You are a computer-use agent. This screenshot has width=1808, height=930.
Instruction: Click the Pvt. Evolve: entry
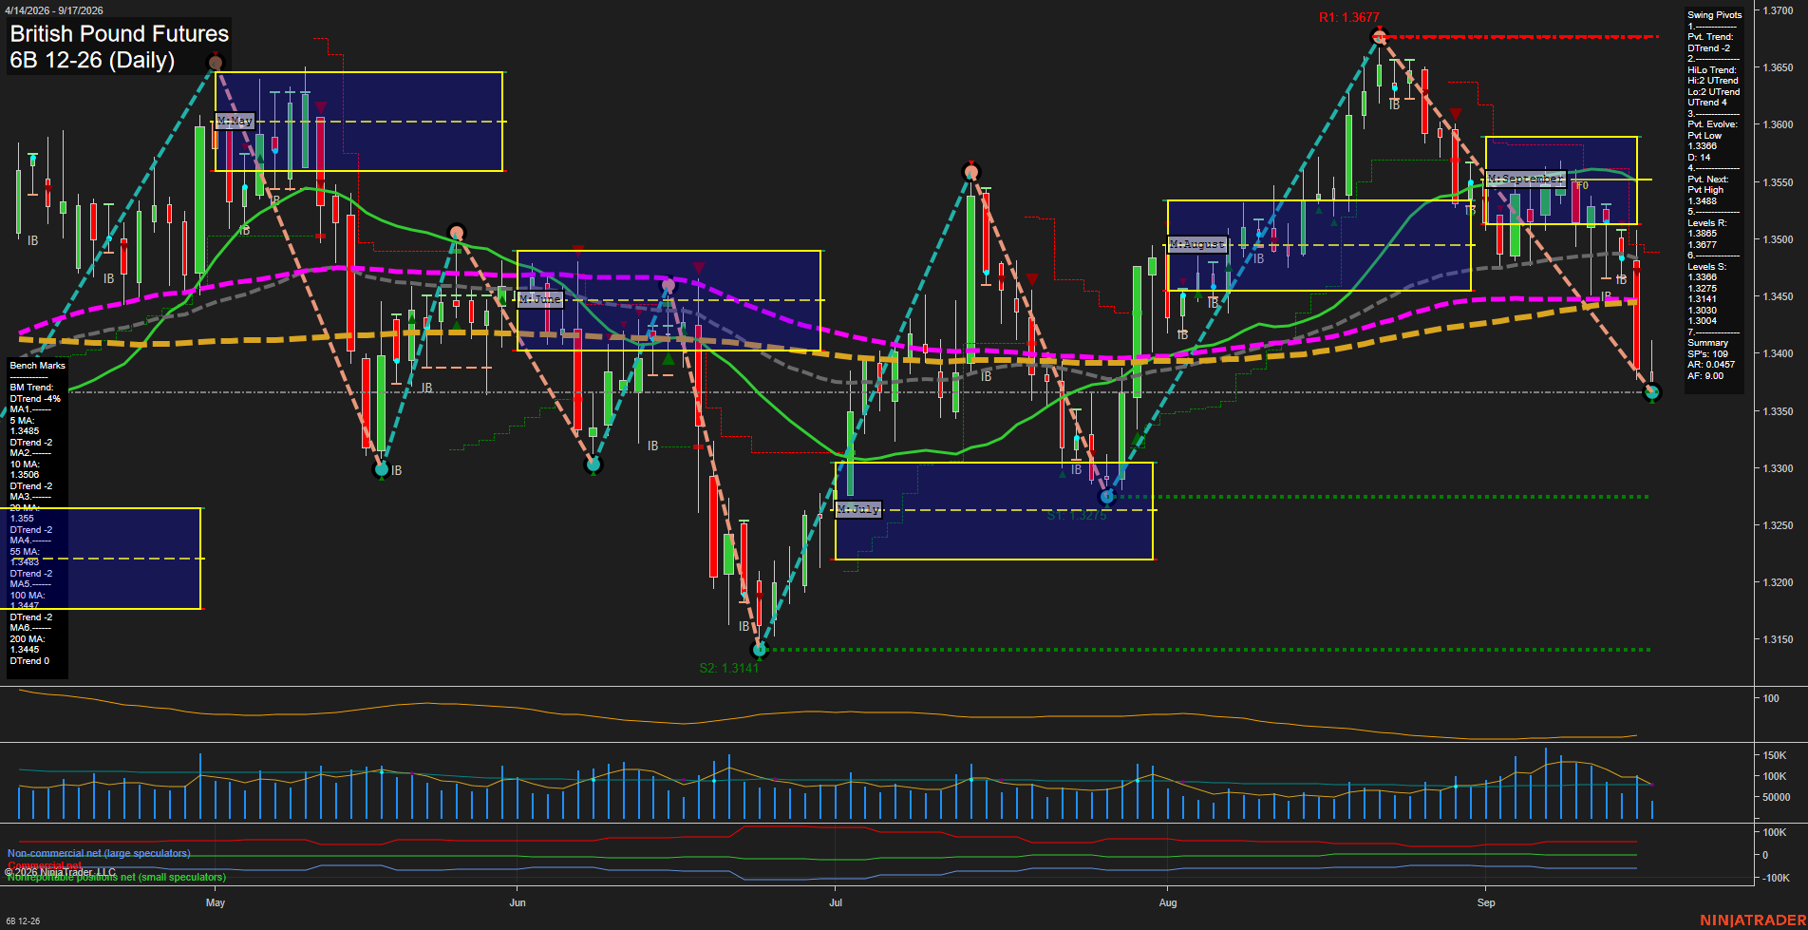pyautogui.click(x=1712, y=124)
